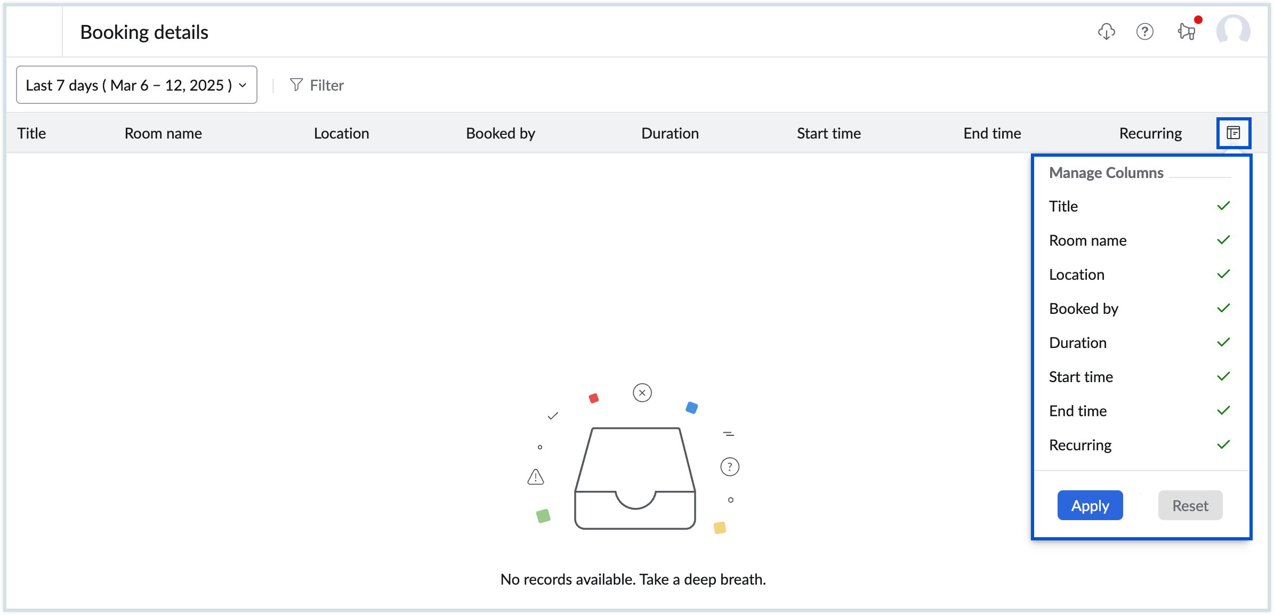The width and height of the screenshot is (1274, 615).
Task: Click the Start time column header
Action: point(828,133)
